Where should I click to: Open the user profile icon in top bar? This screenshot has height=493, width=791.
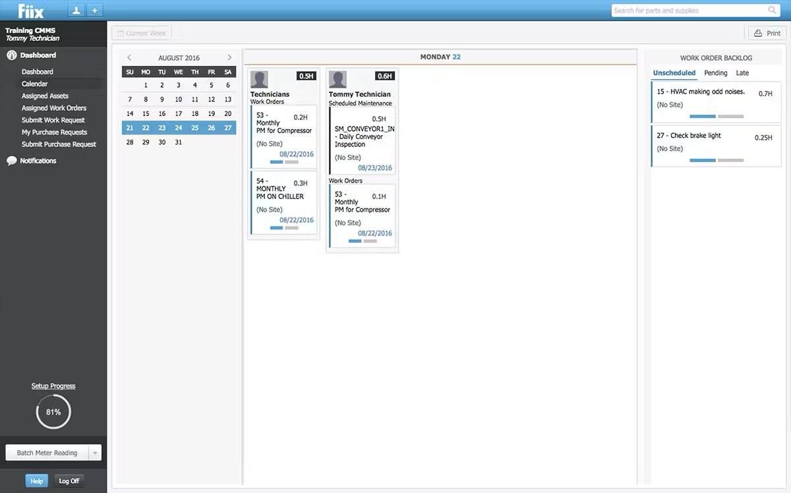tap(76, 10)
